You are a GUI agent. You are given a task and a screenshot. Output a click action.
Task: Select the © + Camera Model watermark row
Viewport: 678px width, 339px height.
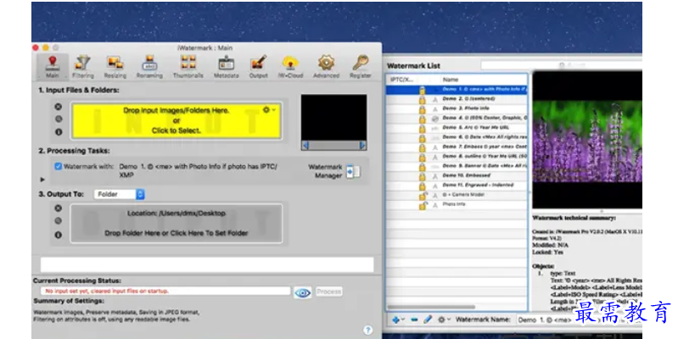(457, 195)
